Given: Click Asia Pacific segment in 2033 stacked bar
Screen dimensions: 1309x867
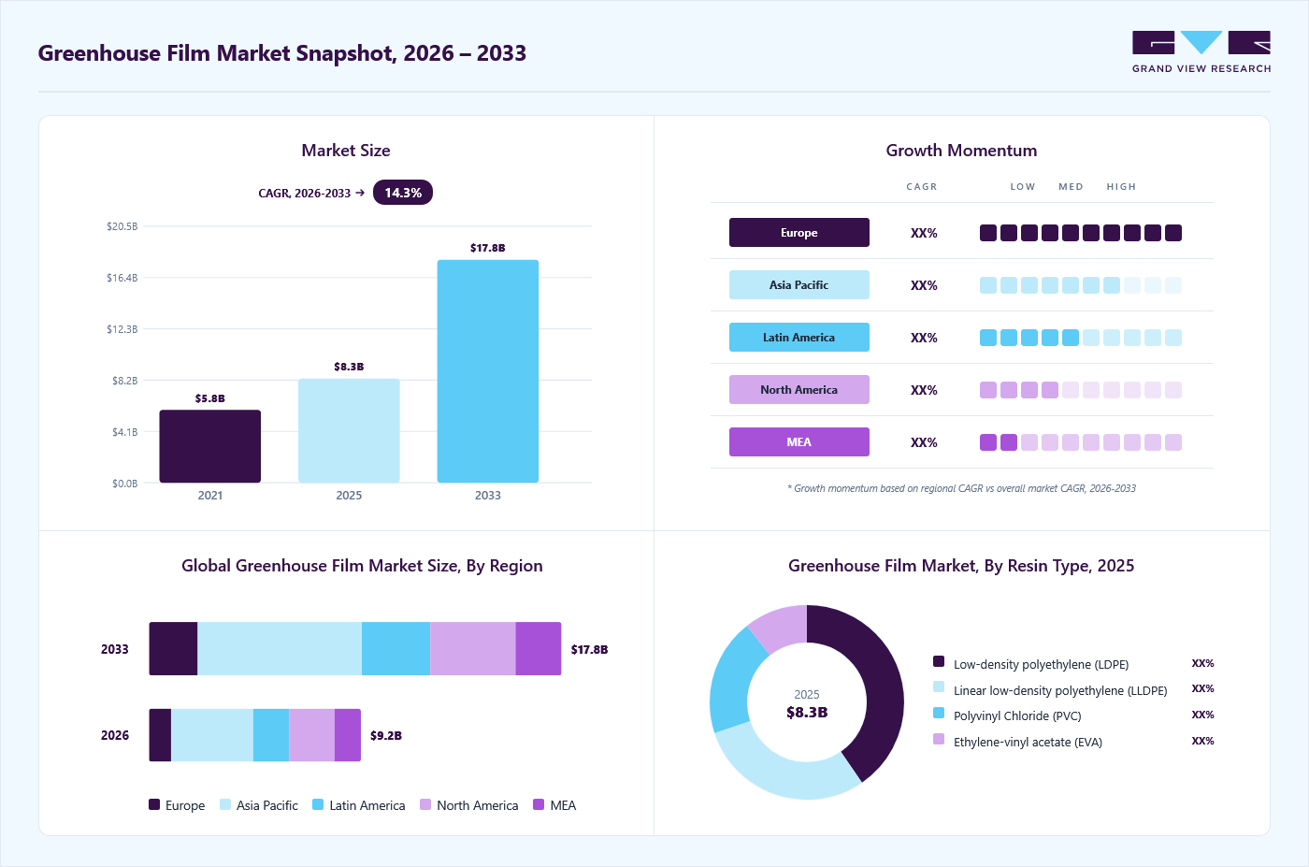Looking at the screenshot, I should 280,648.
